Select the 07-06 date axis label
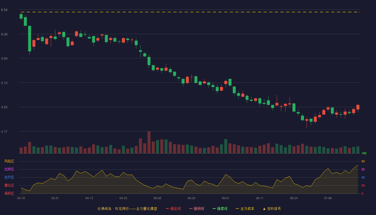The width and height of the screenshot is (376, 215). point(328,198)
